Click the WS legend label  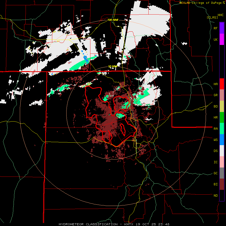(x=216, y=140)
